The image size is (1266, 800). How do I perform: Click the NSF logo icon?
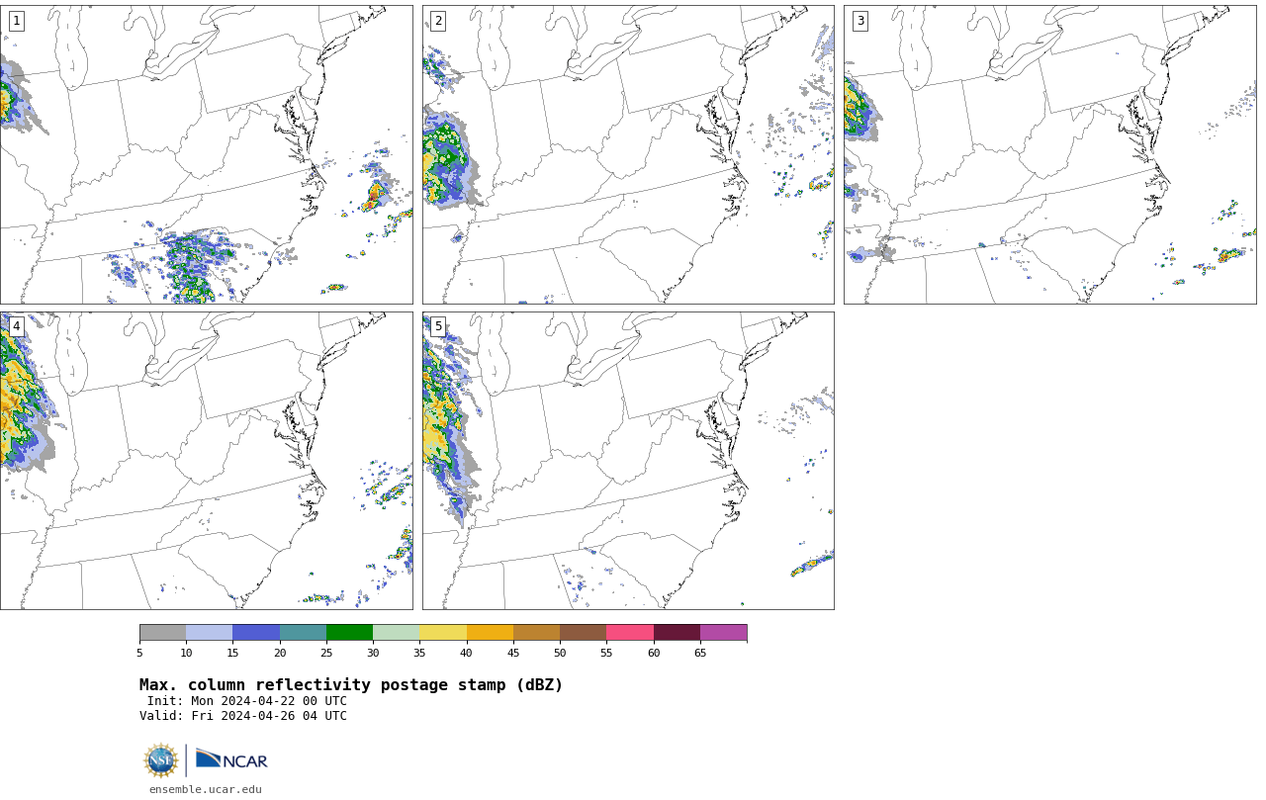coord(161,760)
